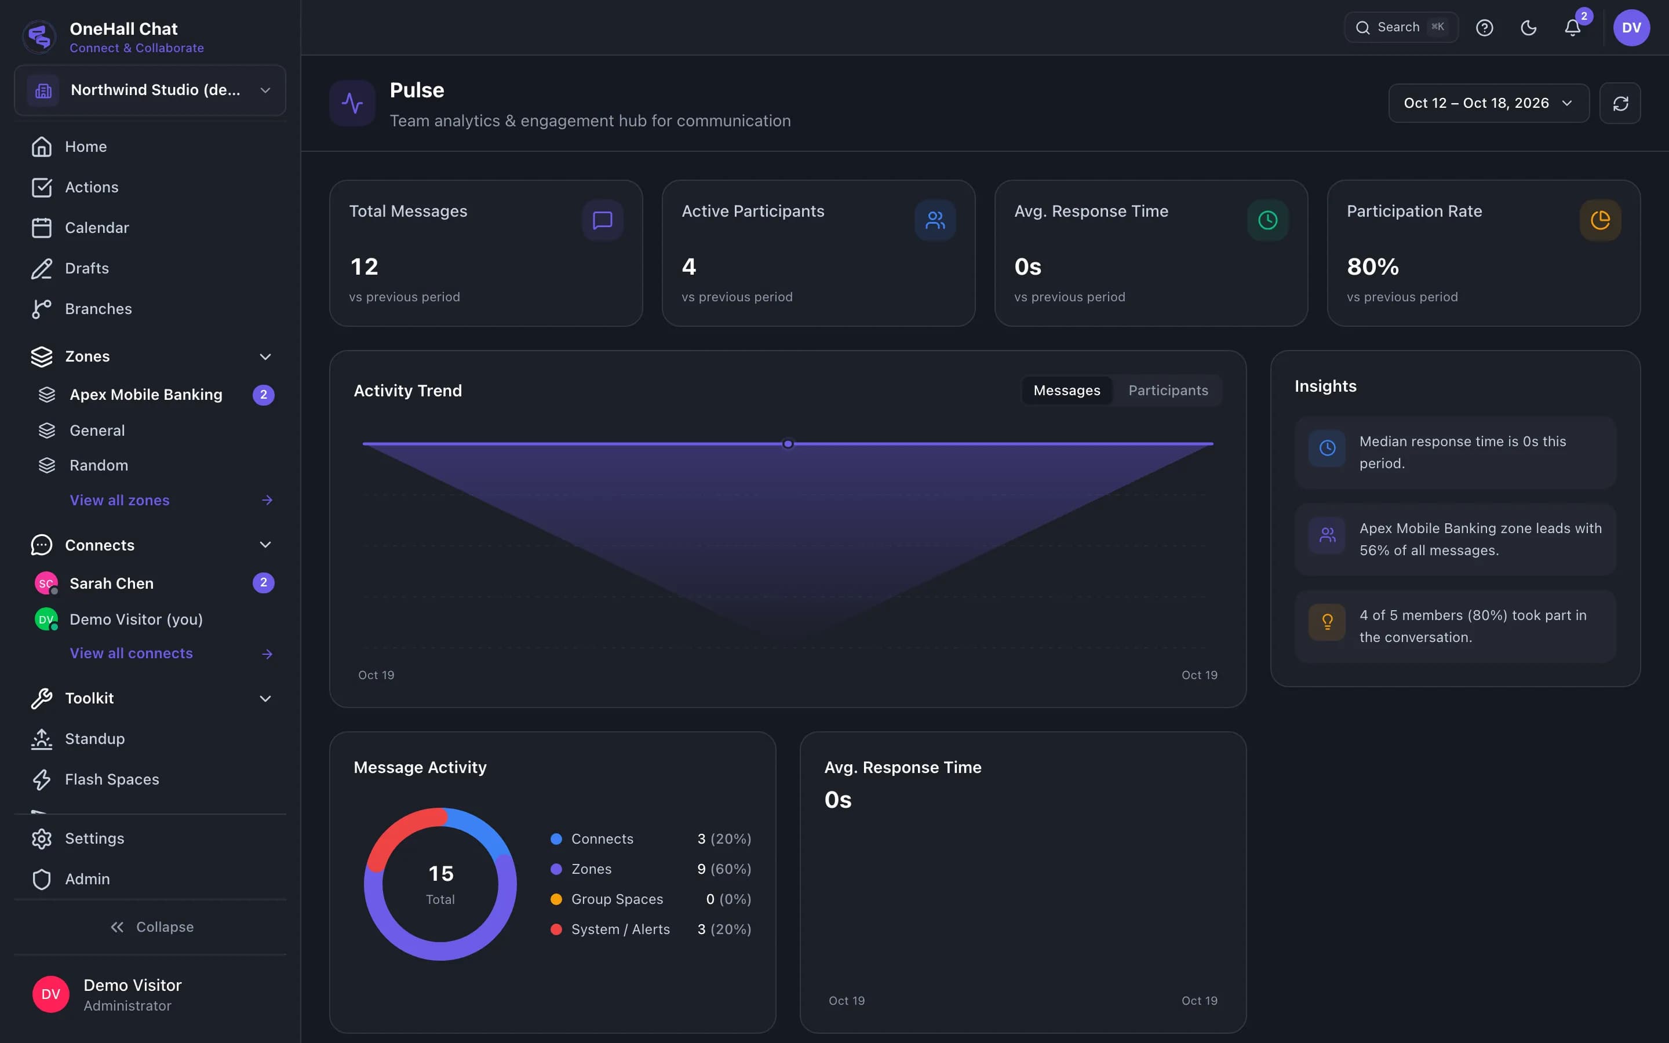Open the help question mark icon

(x=1484, y=28)
